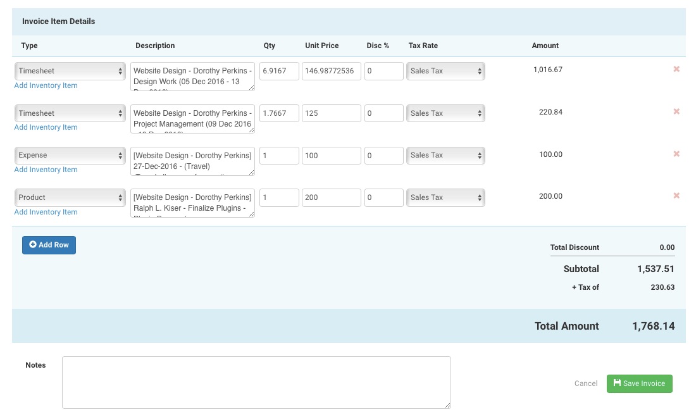Open the Tax Rate dropdown for the Expense row
The height and width of the screenshot is (417, 696).
coord(445,155)
